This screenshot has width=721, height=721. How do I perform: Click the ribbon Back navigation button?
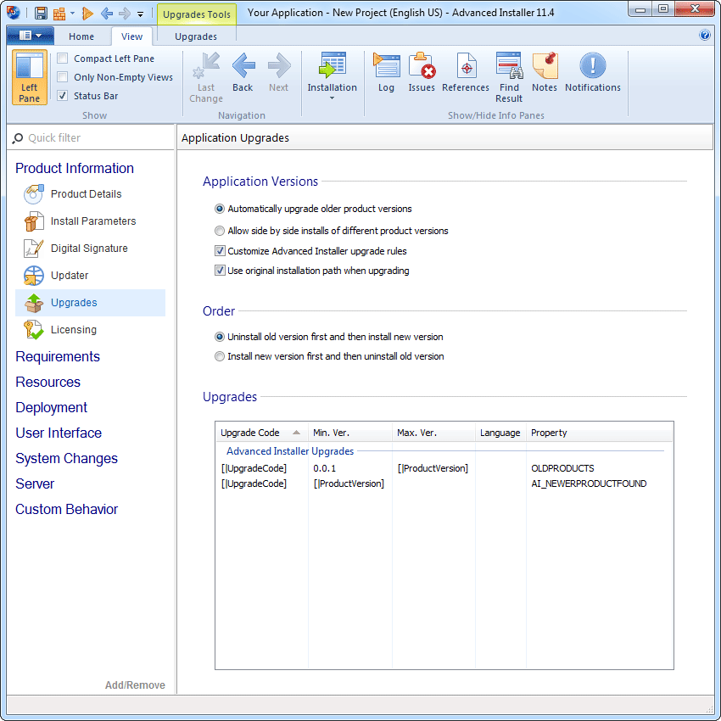(243, 72)
